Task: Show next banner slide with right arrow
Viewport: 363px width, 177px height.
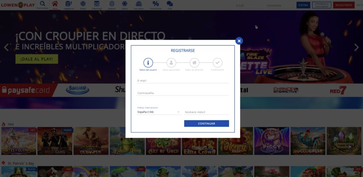Action: [x=357, y=47]
